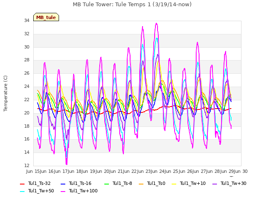
Task: Click the 30 y-axis tick label
Action: tap(27, 47)
